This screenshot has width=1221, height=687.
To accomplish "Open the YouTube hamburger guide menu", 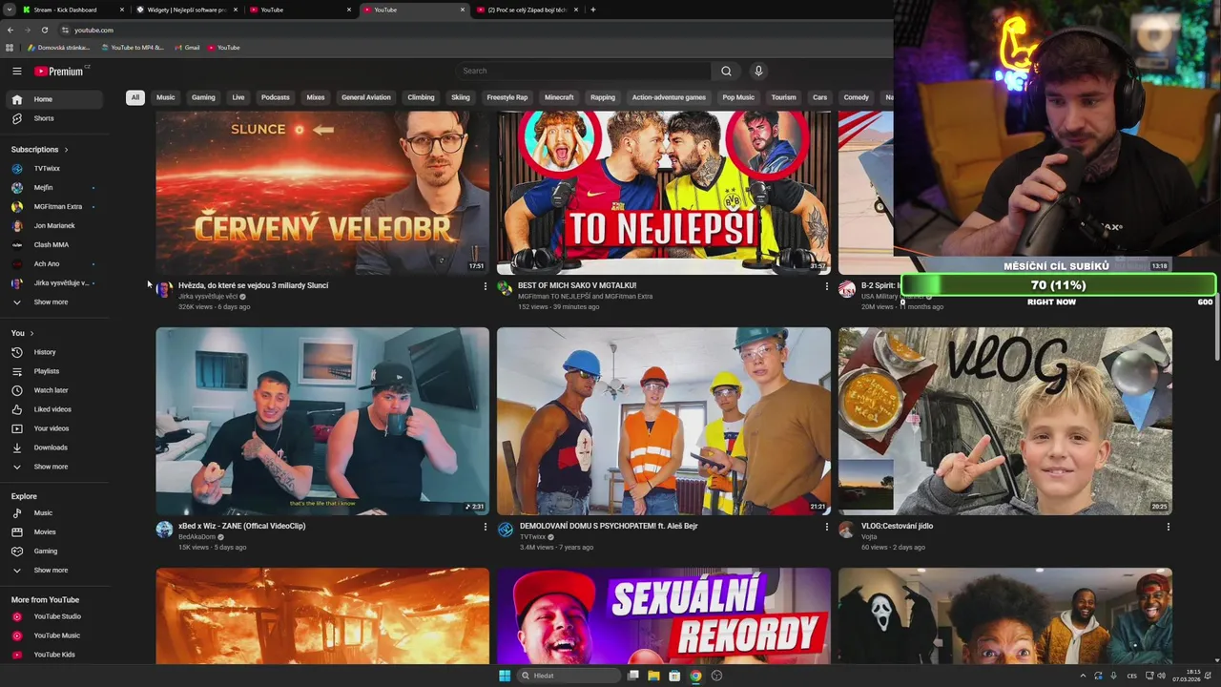I will (x=16, y=71).
